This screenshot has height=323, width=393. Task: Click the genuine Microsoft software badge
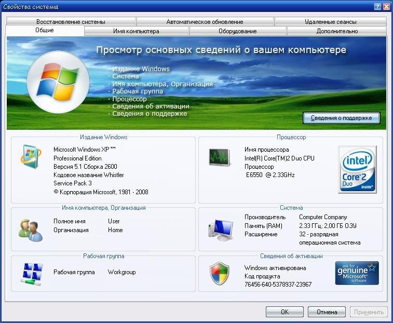click(357, 273)
